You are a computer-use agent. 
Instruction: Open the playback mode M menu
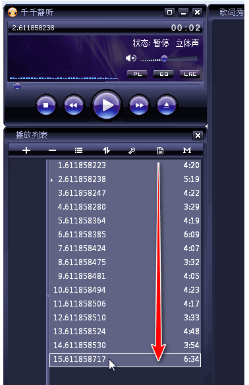pos(187,150)
